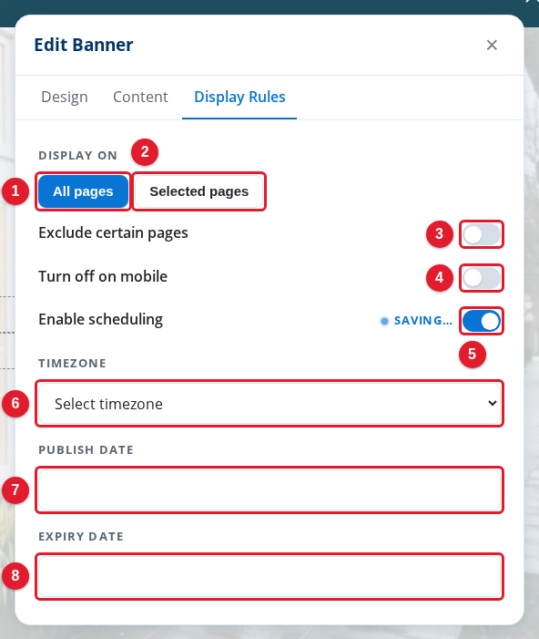
Task: Click the Expiry Date input field
Action: 269,576
